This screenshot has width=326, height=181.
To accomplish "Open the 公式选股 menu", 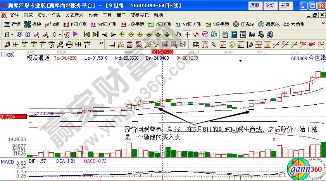I will coord(74,15).
